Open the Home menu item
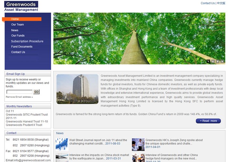 pyautogui.click(x=15, y=19)
